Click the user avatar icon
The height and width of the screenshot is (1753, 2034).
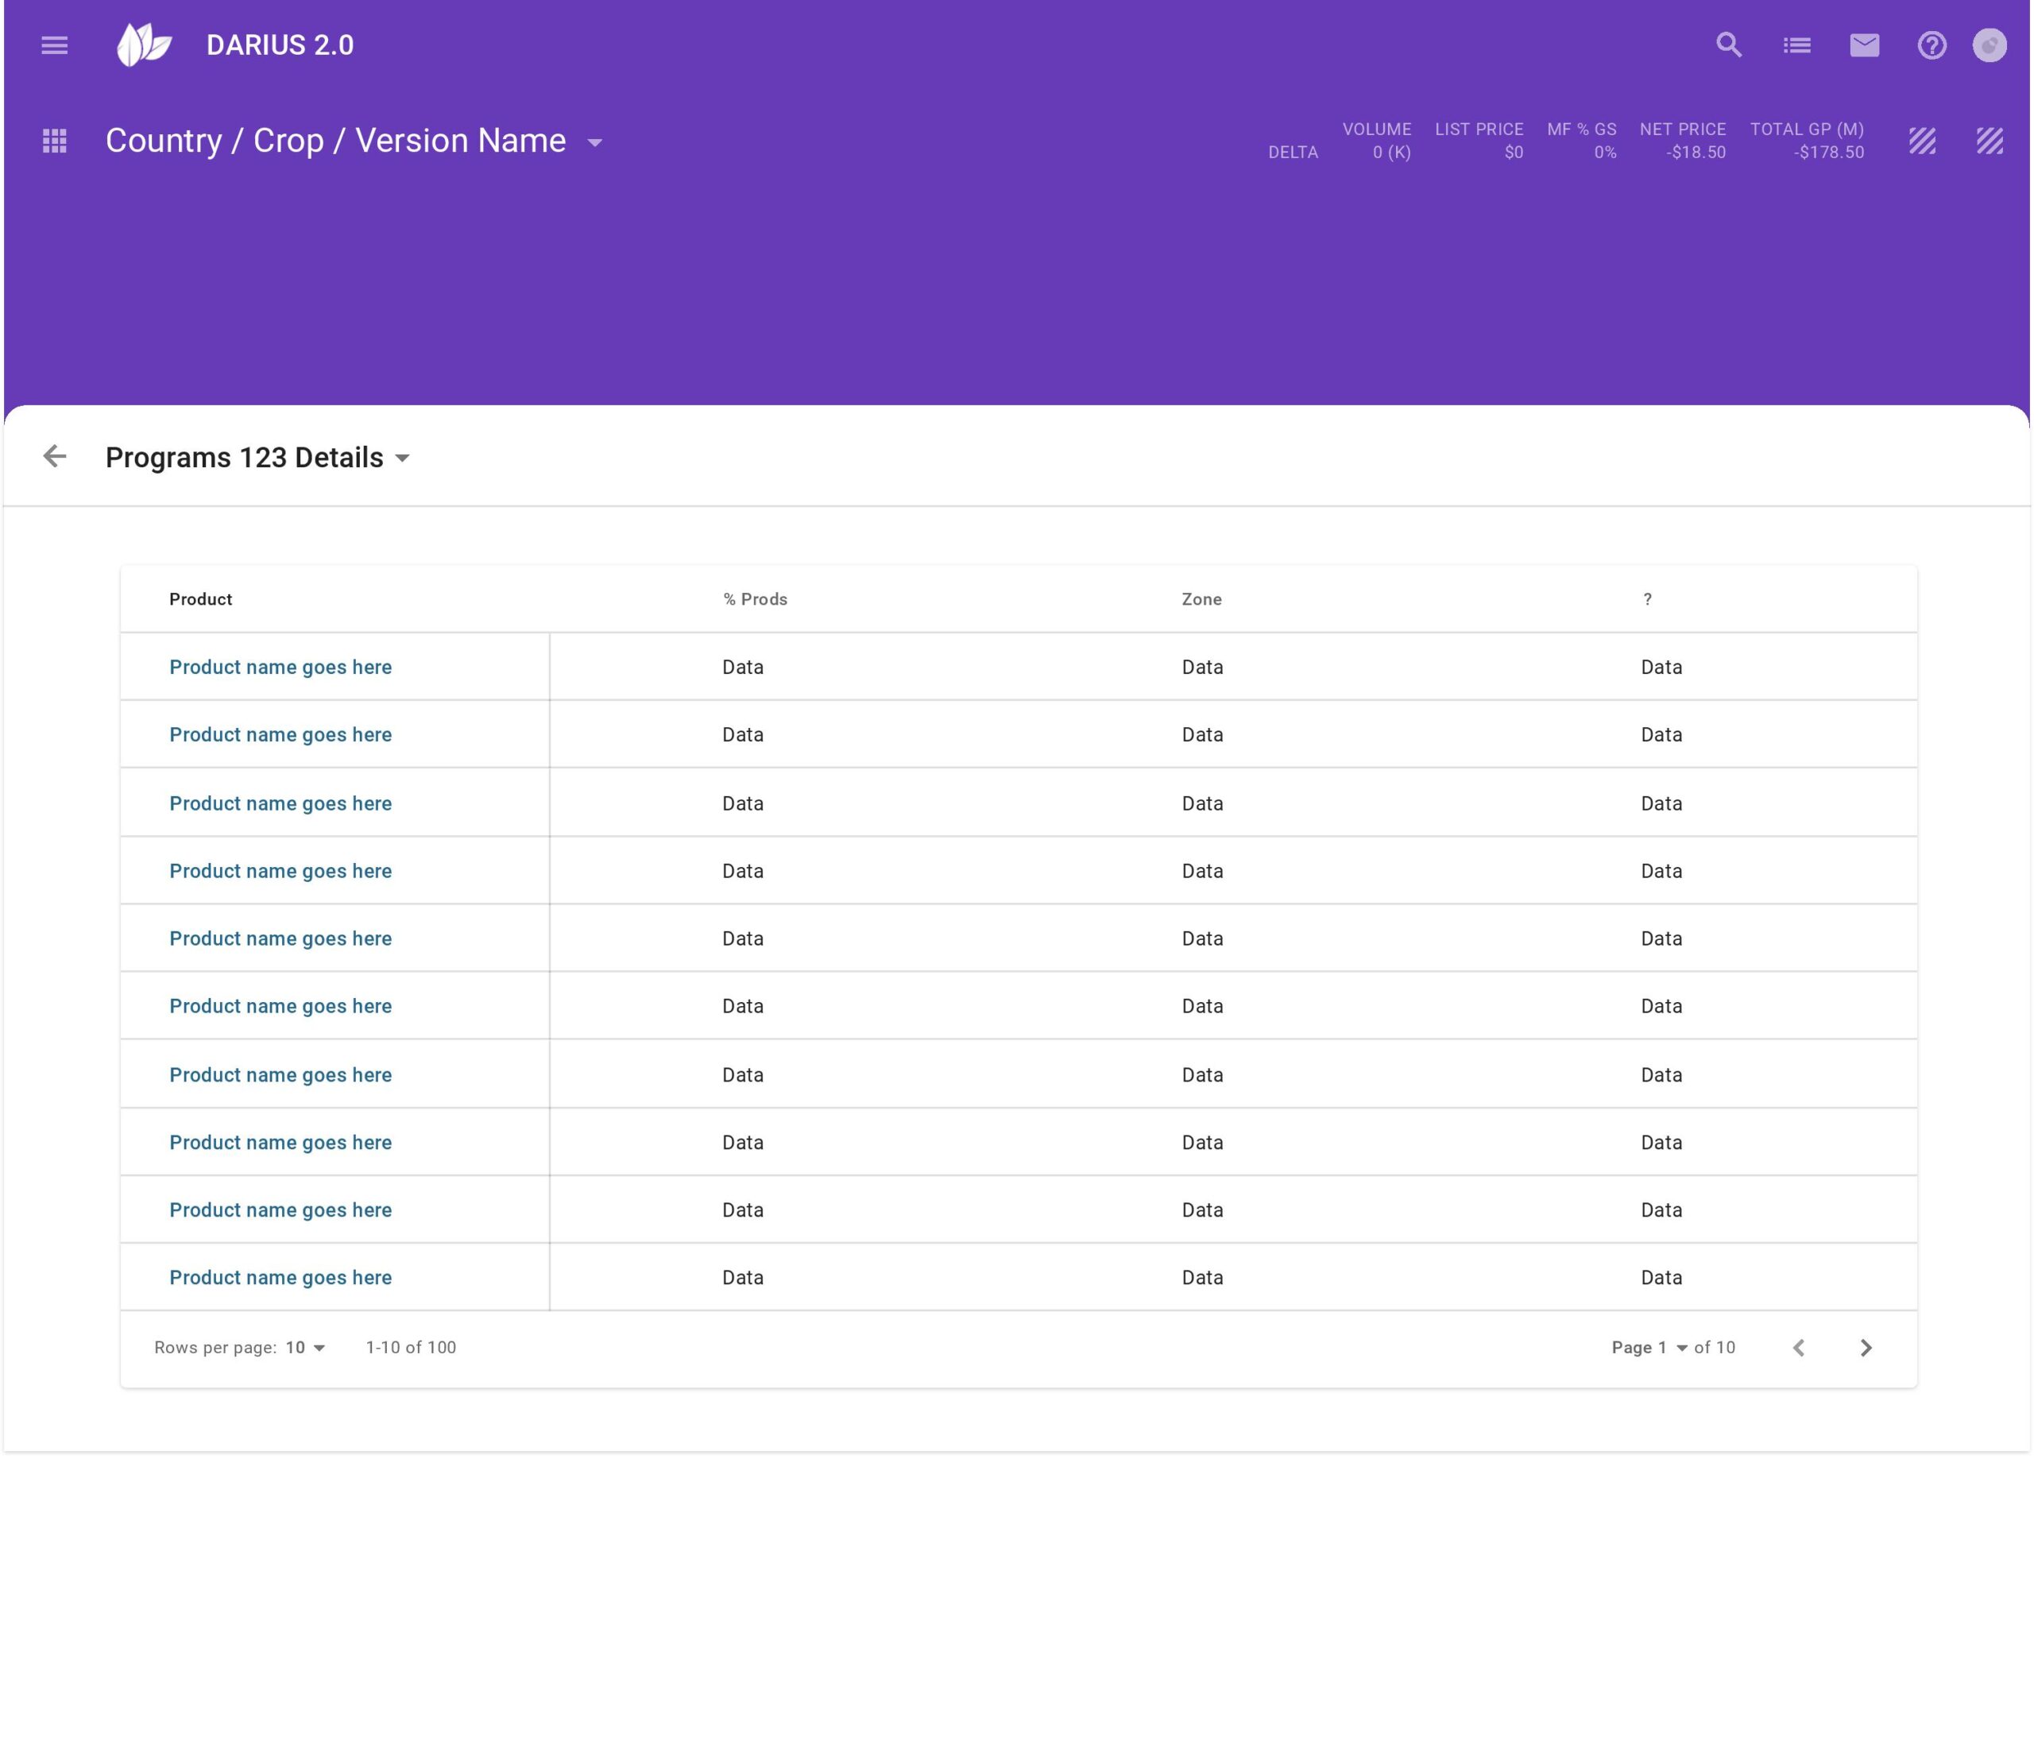[x=1989, y=45]
